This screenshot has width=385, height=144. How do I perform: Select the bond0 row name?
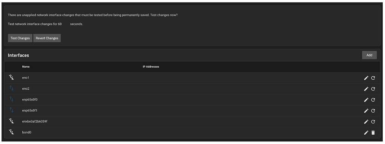[x=27, y=132]
